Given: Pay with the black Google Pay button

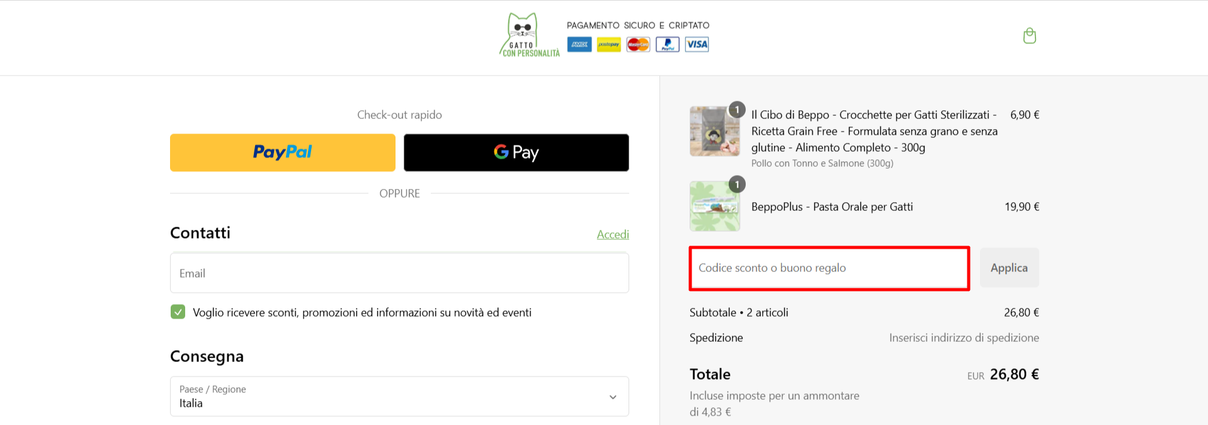Looking at the screenshot, I should tap(516, 152).
